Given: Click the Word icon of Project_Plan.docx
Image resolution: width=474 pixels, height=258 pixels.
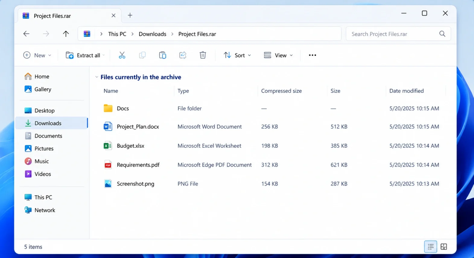Looking at the screenshot, I should [108, 127].
